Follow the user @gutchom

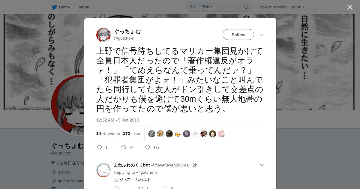click(238, 34)
